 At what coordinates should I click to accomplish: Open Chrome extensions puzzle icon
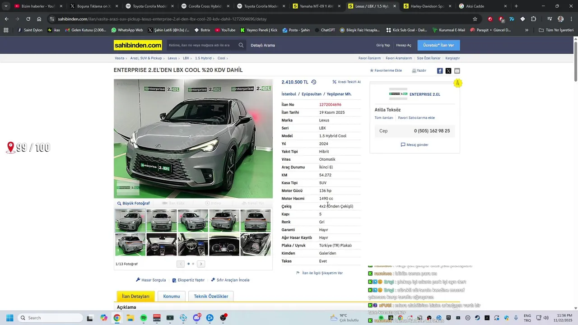click(x=533, y=19)
